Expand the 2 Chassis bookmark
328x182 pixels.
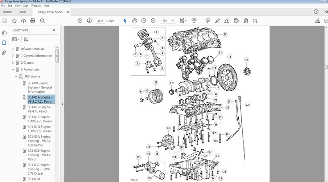(13, 63)
